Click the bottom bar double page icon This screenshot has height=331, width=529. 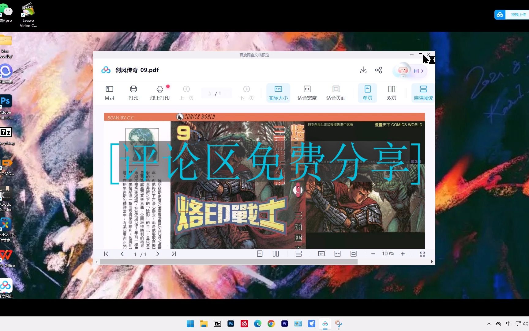[x=276, y=254]
